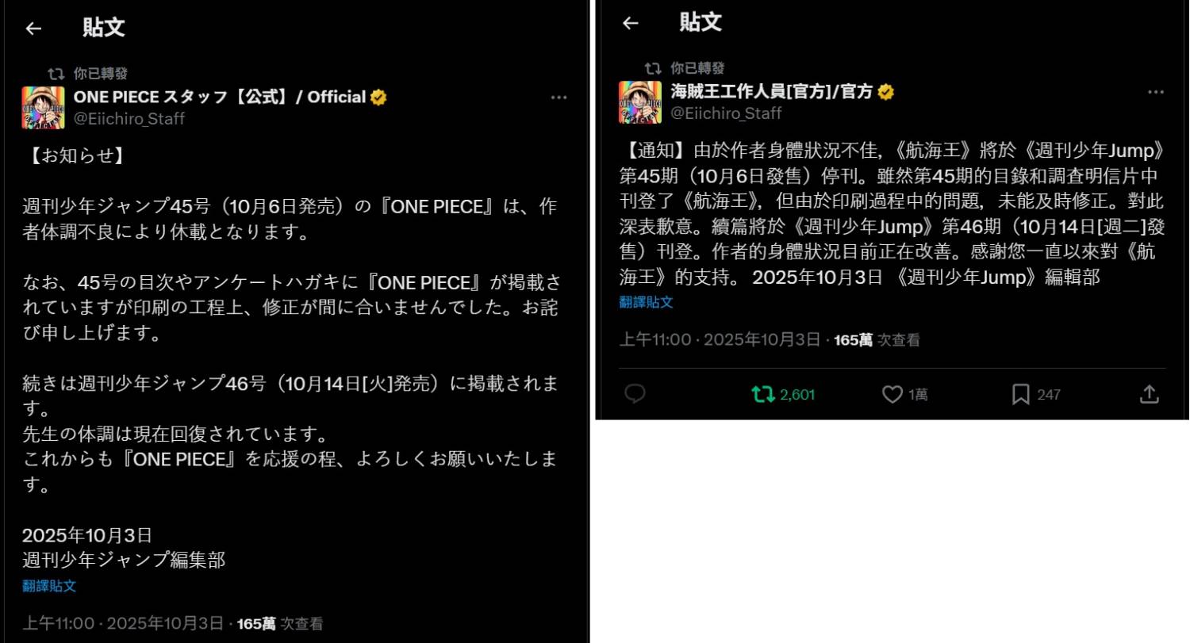
Task: Click the reply bubble icon on the right post
Action: pos(635,394)
